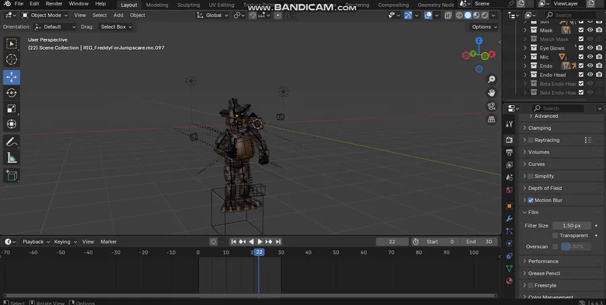Open the World properties tab
Viewport: 606px width, 305px height.
click(510, 190)
